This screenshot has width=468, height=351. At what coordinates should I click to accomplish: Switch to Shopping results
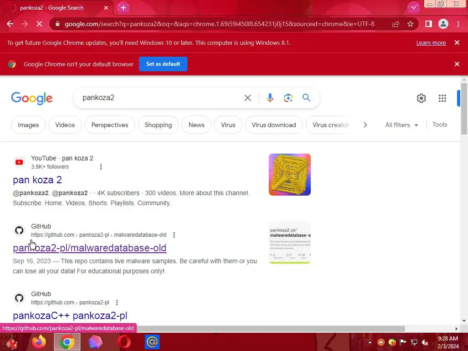pos(158,125)
